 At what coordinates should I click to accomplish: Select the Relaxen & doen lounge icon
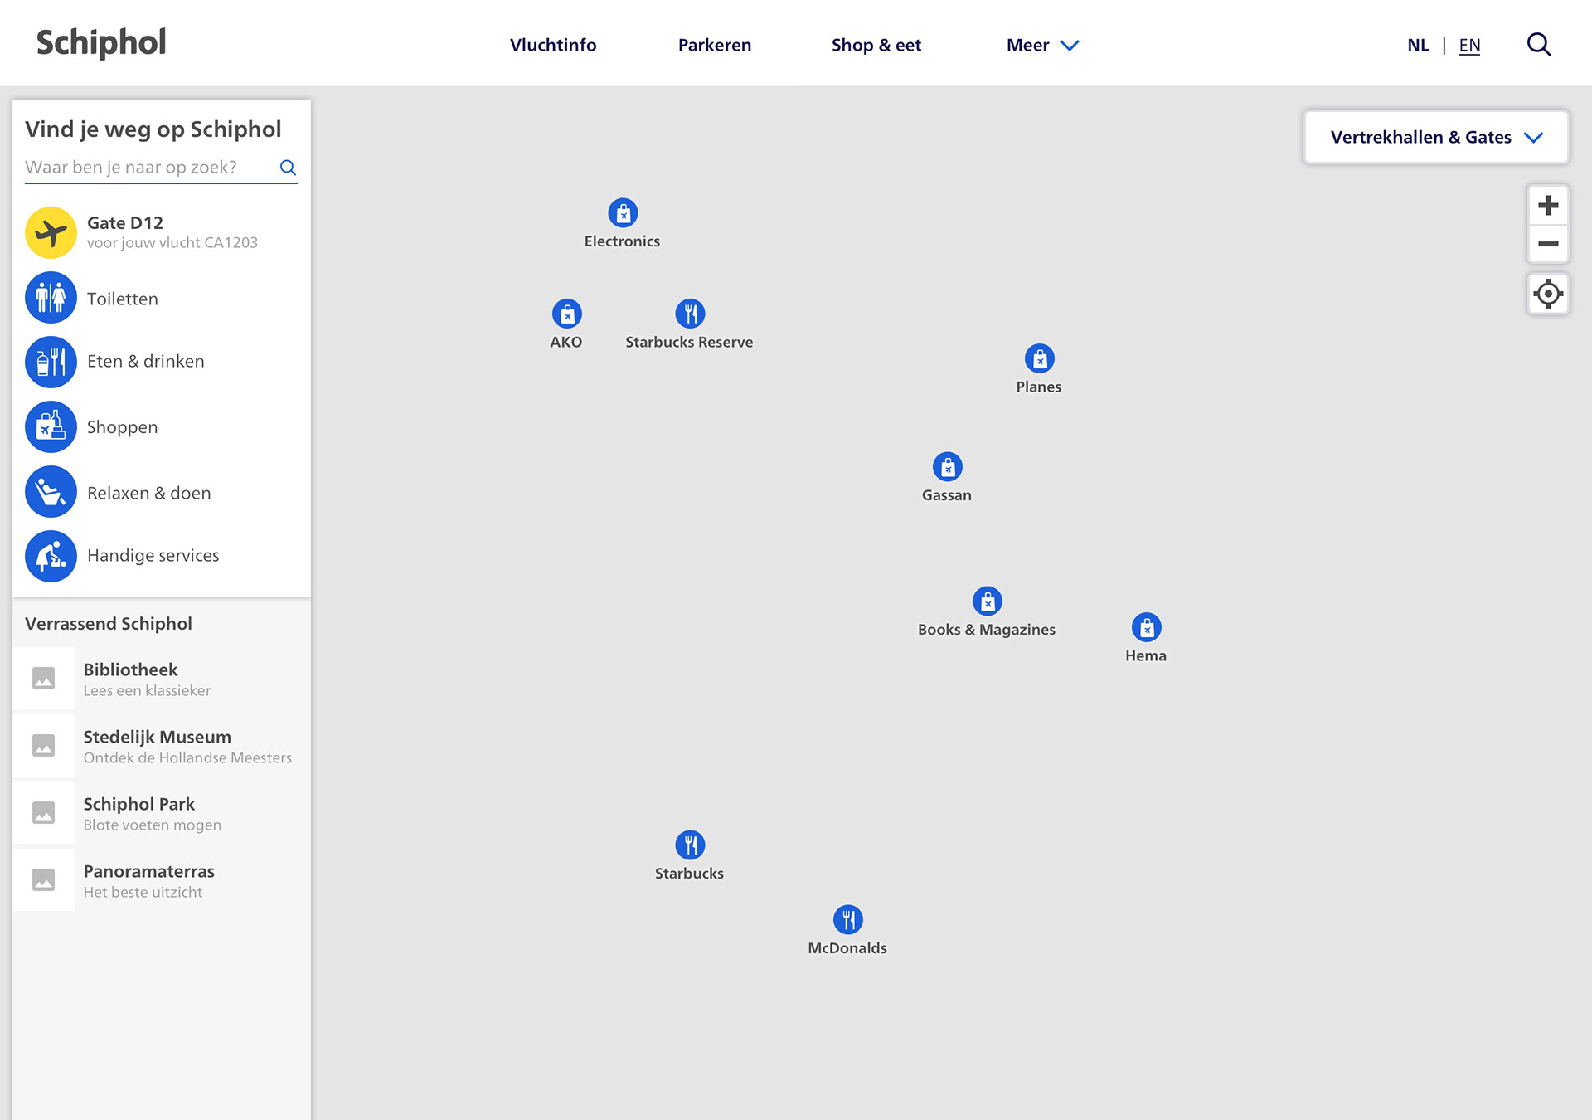click(x=51, y=492)
